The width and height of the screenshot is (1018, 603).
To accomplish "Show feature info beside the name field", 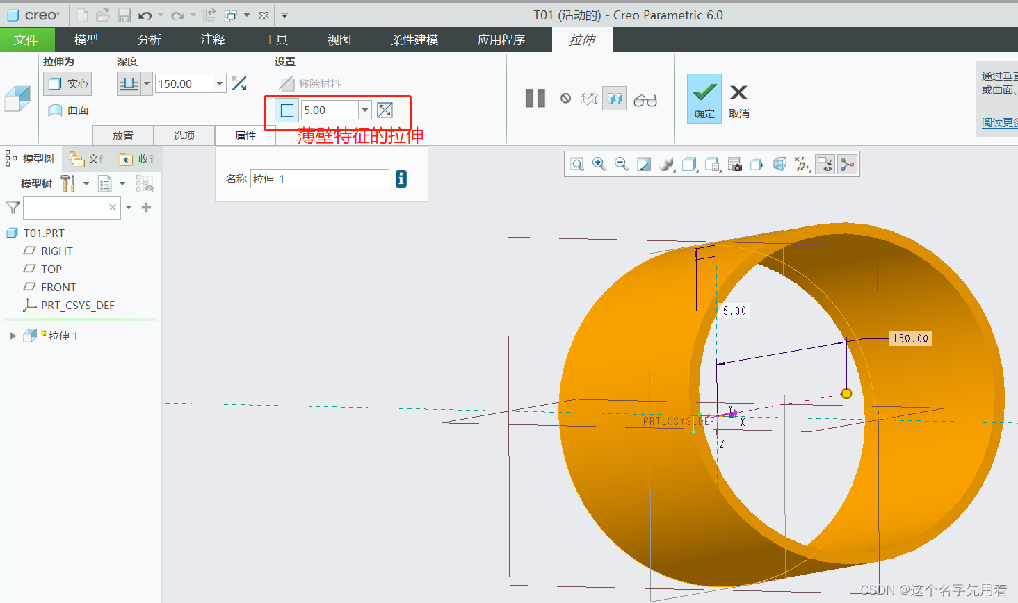I will (x=401, y=179).
